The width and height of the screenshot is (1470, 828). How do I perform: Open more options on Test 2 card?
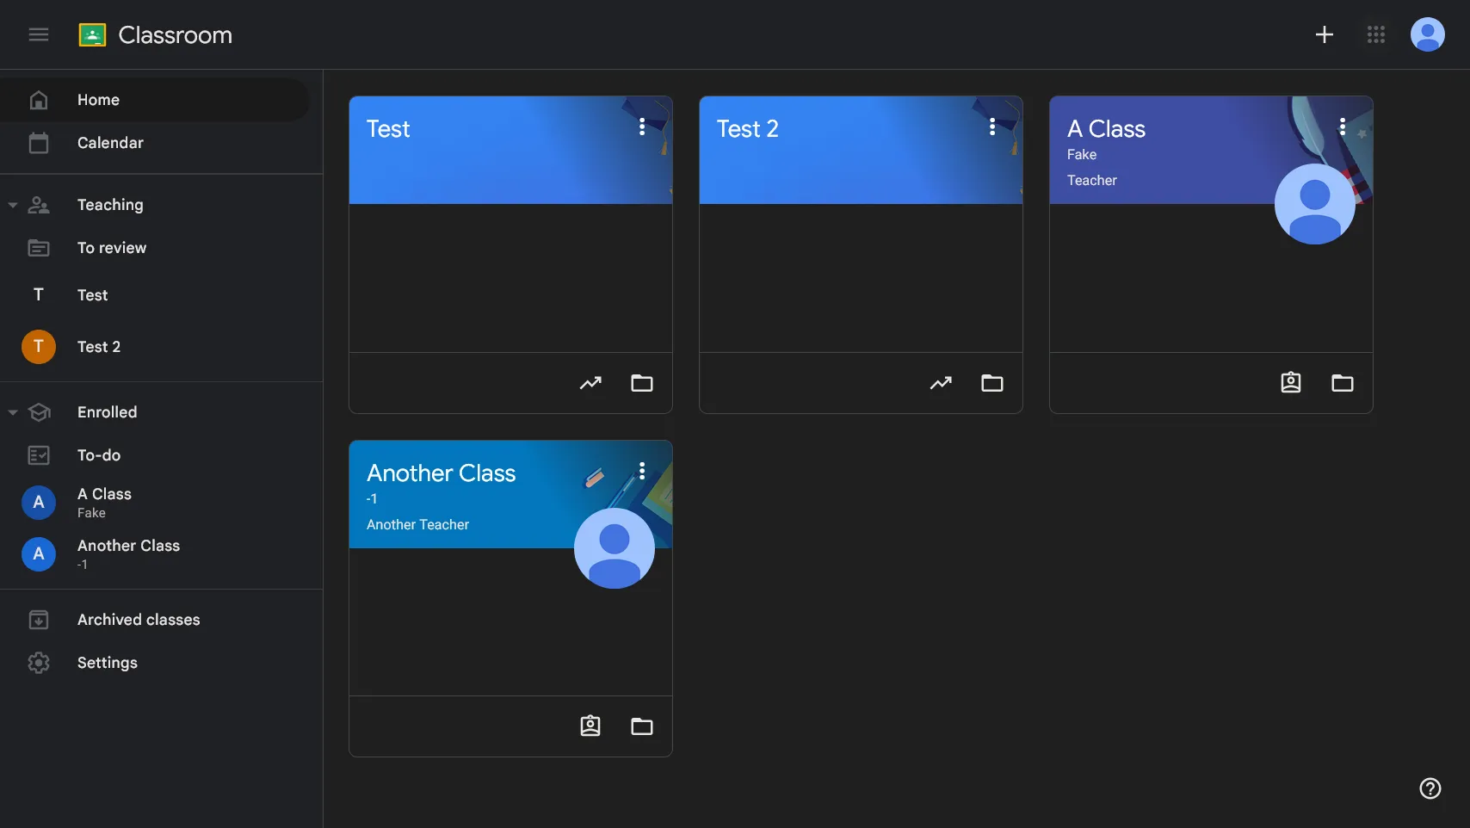(x=992, y=127)
